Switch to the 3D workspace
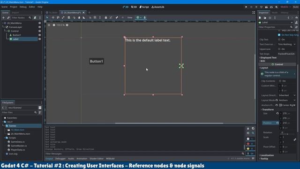Image resolution: width=300 pixels, height=169 pixels. tap(134, 7)
